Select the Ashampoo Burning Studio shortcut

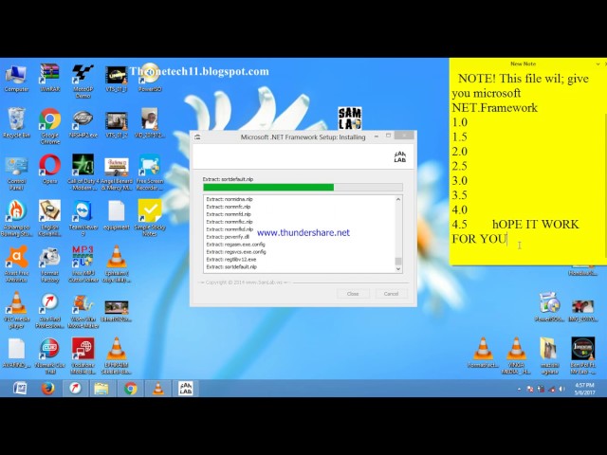coord(16,218)
